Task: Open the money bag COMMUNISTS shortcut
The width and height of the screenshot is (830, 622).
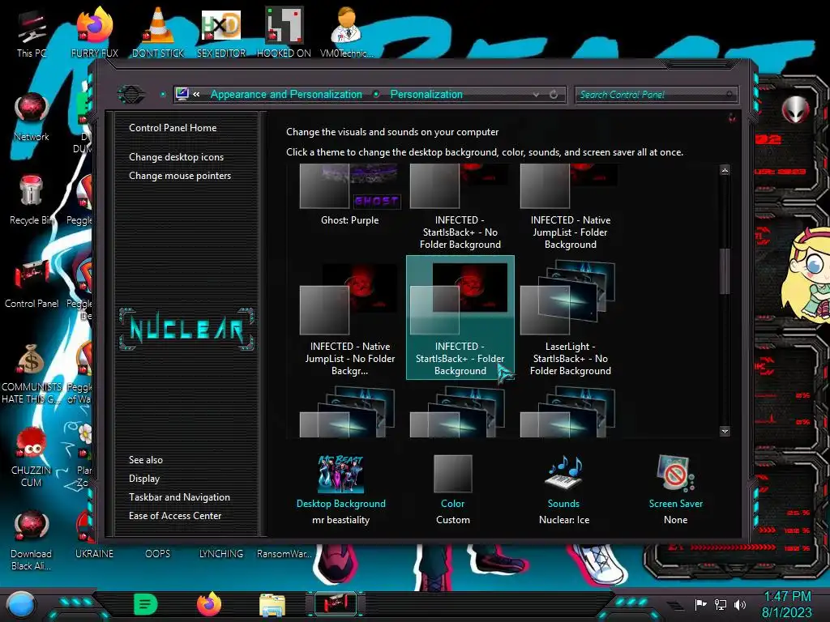Action: (32, 373)
